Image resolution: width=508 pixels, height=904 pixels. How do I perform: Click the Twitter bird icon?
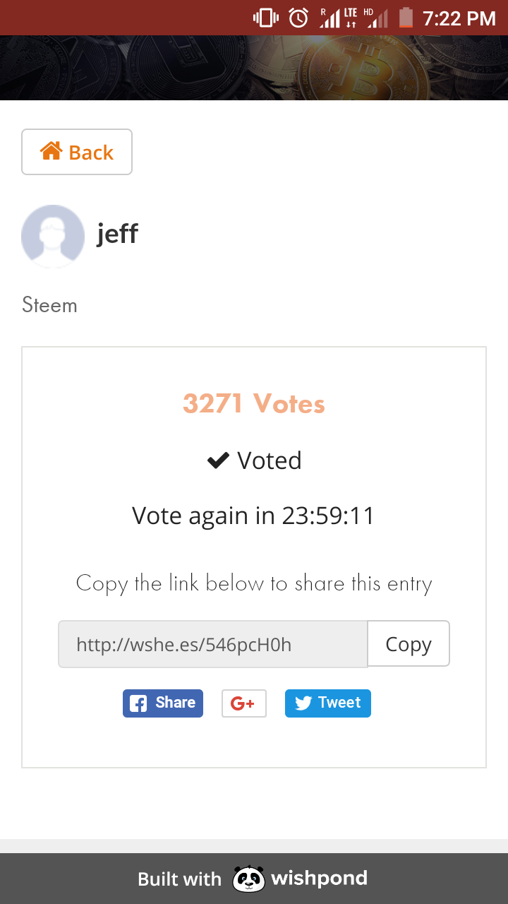coord(303,703)
